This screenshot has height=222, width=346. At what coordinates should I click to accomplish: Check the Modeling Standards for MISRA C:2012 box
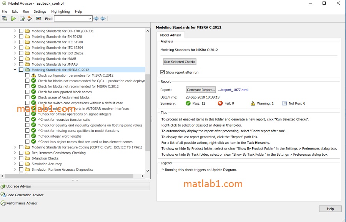click(x=21, y=70)
